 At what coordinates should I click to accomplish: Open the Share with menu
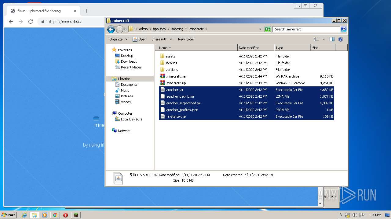162,39
